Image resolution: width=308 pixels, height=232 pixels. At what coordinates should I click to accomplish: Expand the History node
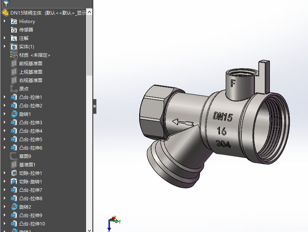click(x=5, y=21)
